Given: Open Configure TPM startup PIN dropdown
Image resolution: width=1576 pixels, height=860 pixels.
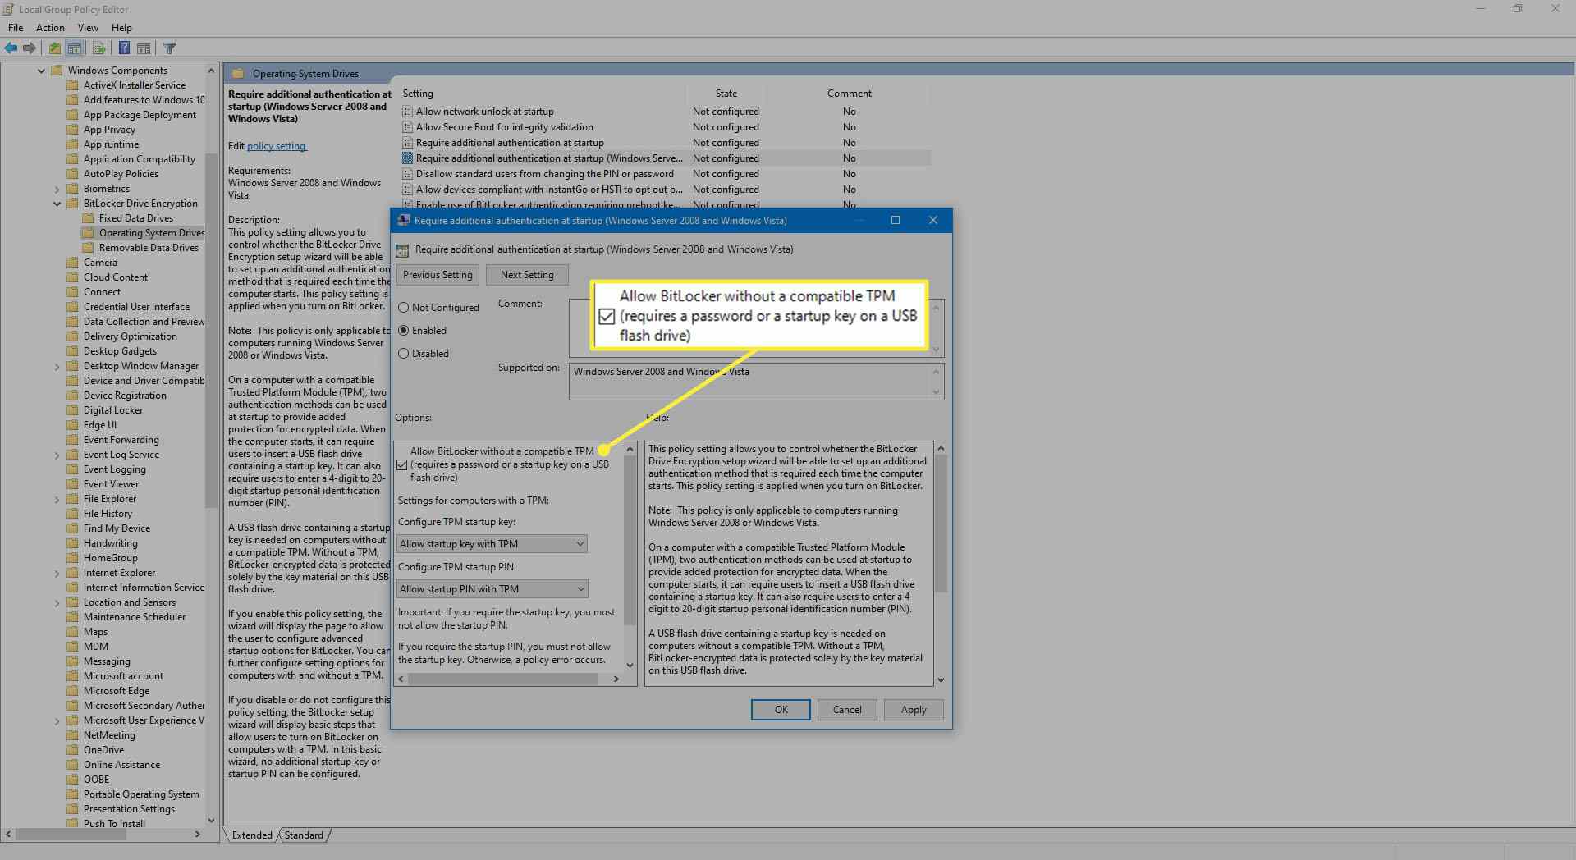Looking at the screenshot, I should click(492, 589).
